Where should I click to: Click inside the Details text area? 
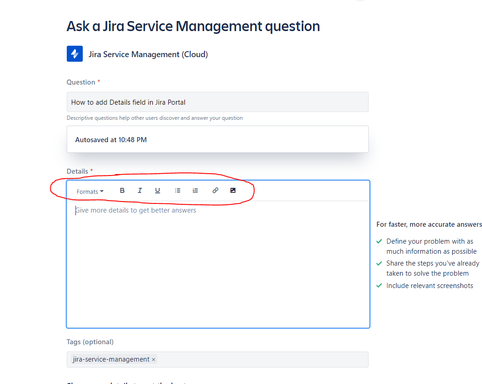218,264
